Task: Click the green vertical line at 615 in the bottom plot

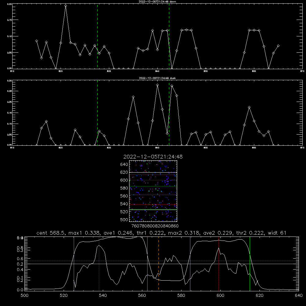Action: coord(250,263)
